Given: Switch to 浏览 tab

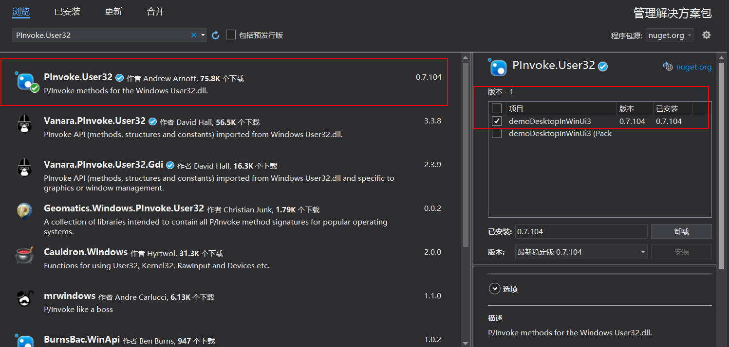Looking at the screenshot, I should 21,12.
